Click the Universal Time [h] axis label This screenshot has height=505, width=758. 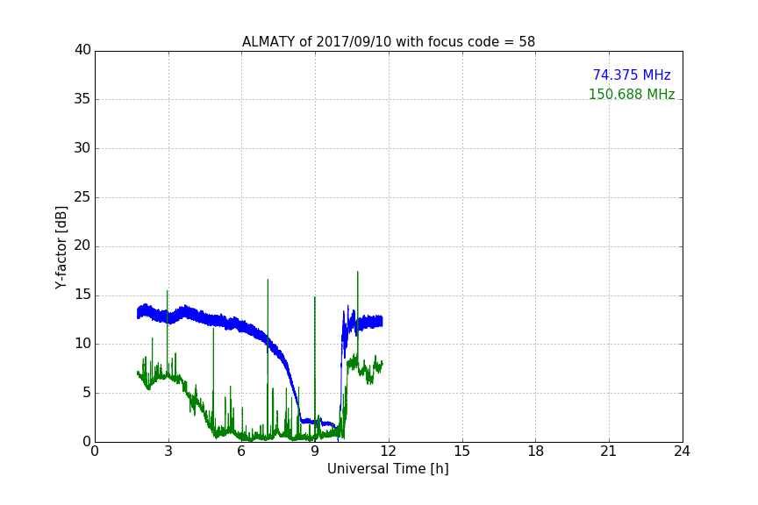pyautogui.click(x=388, y=469)
